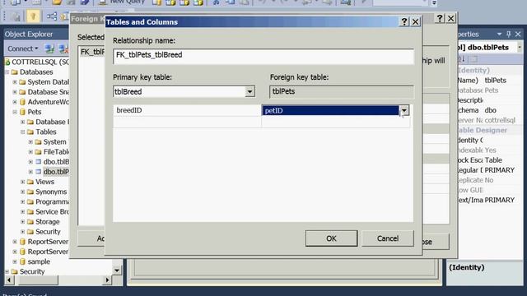Click the tblPets Name value in Properties
527x296 pixels.
pyautogui.click(x=496, y=81)
